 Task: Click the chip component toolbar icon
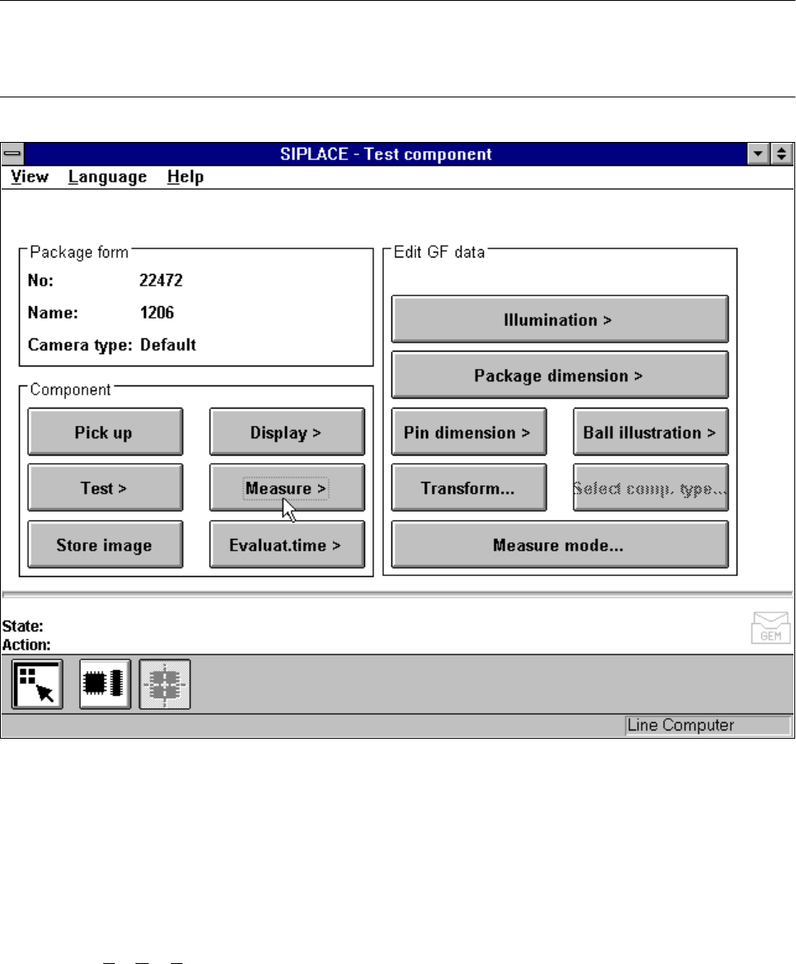pos(105,684)
